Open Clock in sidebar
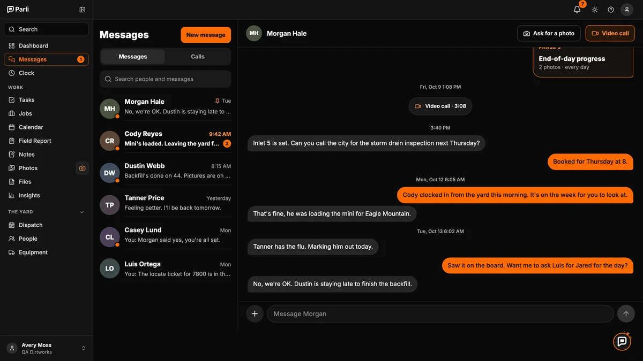Screen dimensions: 643x361 pyautogui.click(x=47, y=73)
